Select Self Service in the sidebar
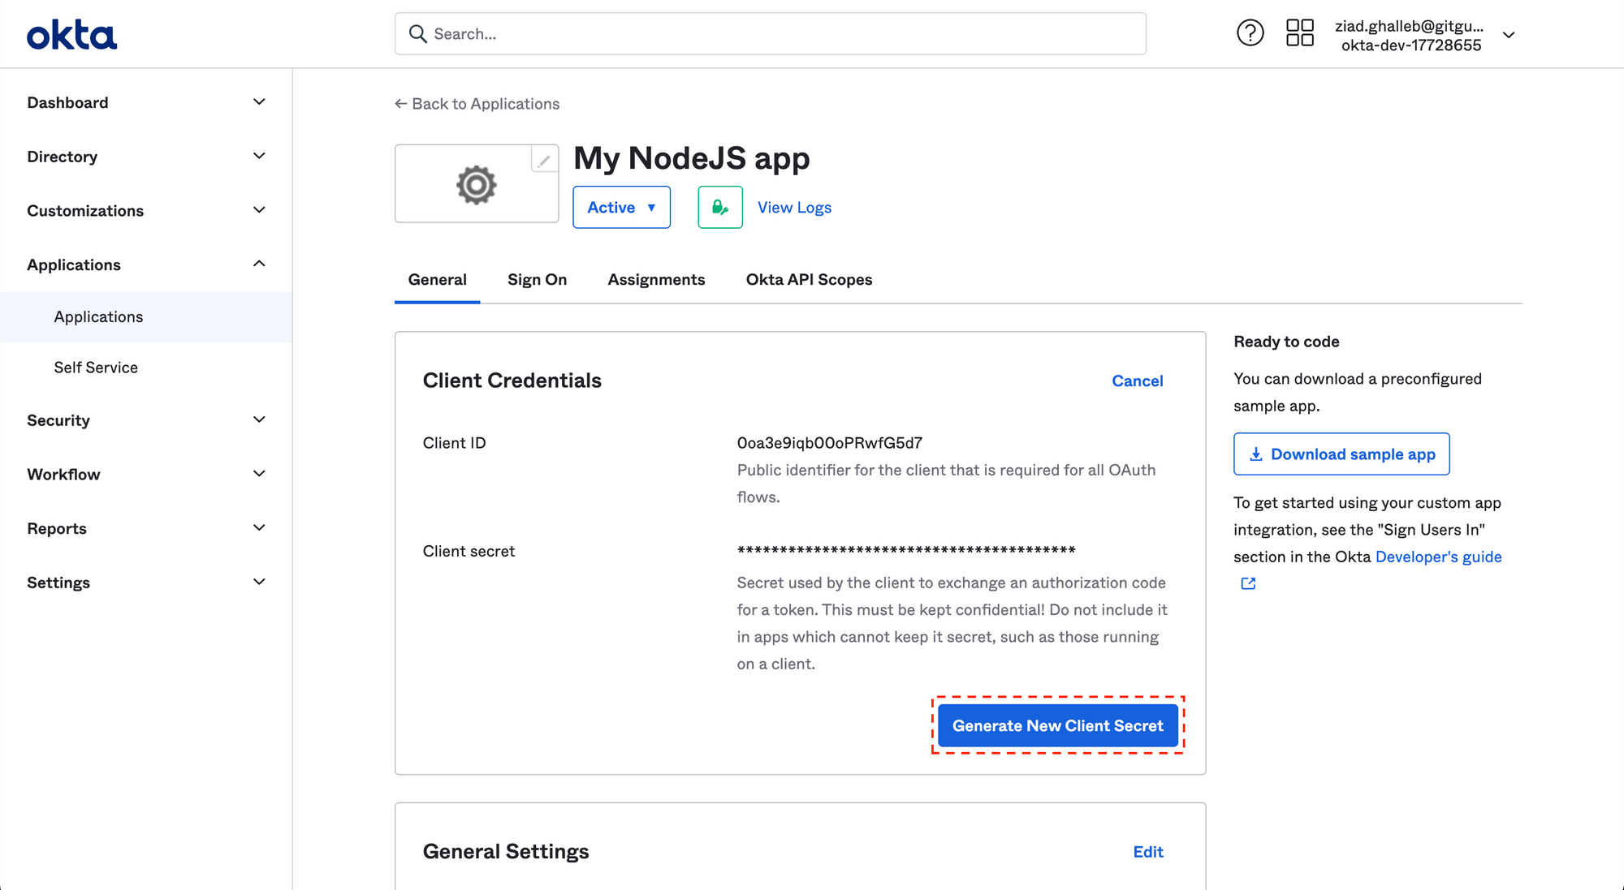The width and height of the screenshot is (1624, 890). point(96,367)
